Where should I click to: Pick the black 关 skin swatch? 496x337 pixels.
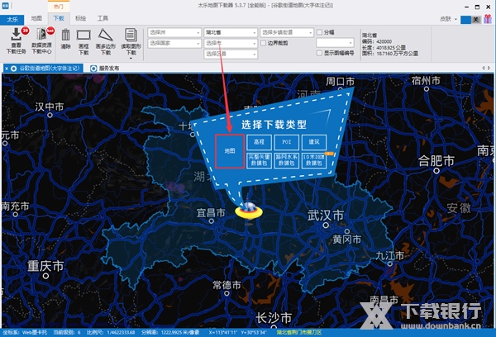[476, 20]
